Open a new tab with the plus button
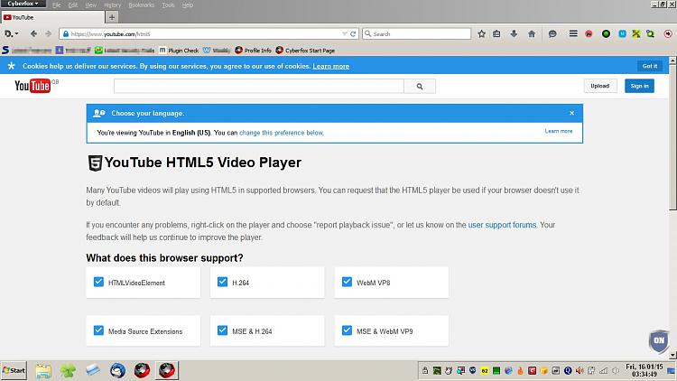This screenshot has height=381, width=677. tap(112, 17)
